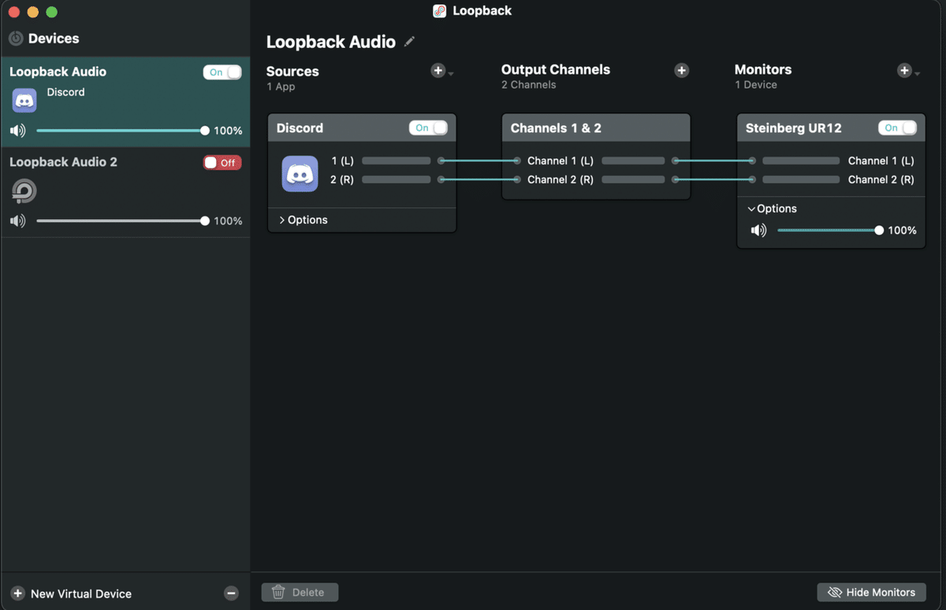Click the plus icon beside New Virtual Device
946x610 pixels.
tap(17, 593)
